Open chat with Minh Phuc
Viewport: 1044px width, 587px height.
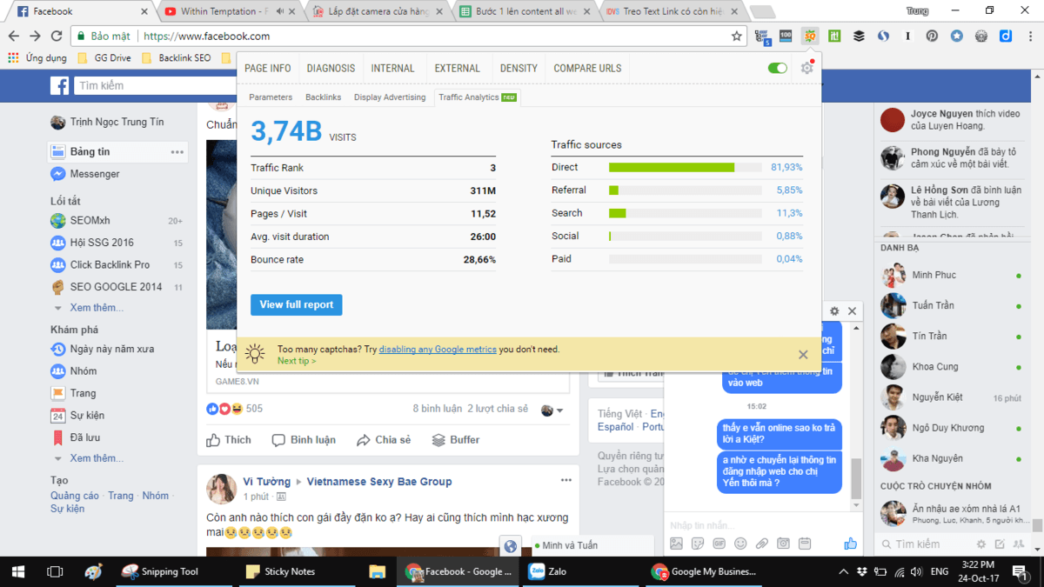951,276
